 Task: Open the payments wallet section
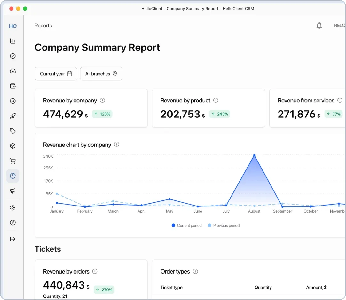pos(13,86)
